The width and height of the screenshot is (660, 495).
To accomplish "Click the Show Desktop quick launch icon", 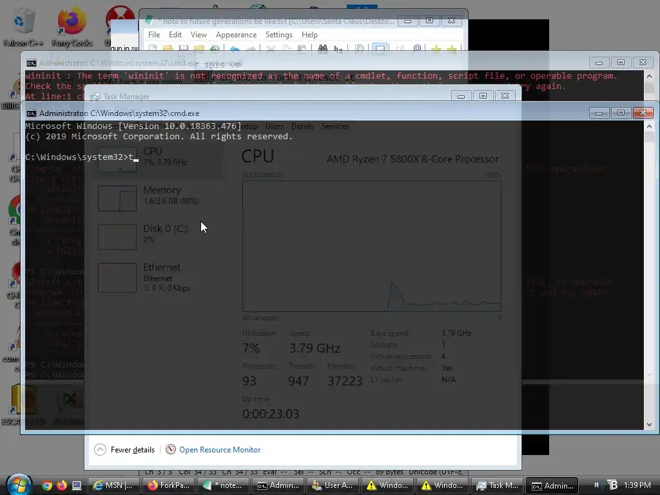I will click(x=77, y=485).
